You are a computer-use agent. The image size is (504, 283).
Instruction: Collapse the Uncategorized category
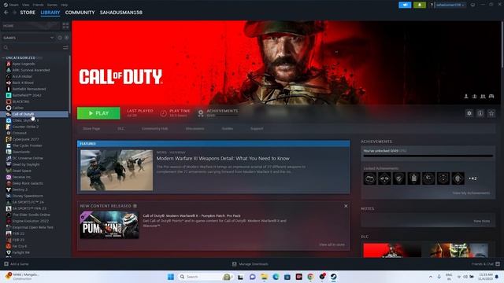(3, 57)
